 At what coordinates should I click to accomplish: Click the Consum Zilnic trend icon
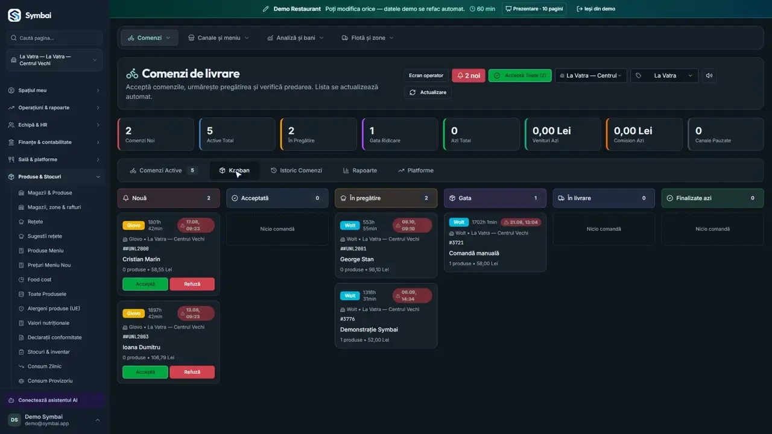coord(22,366)
